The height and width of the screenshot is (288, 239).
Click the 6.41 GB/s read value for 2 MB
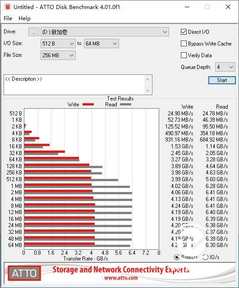pos(217,192)
